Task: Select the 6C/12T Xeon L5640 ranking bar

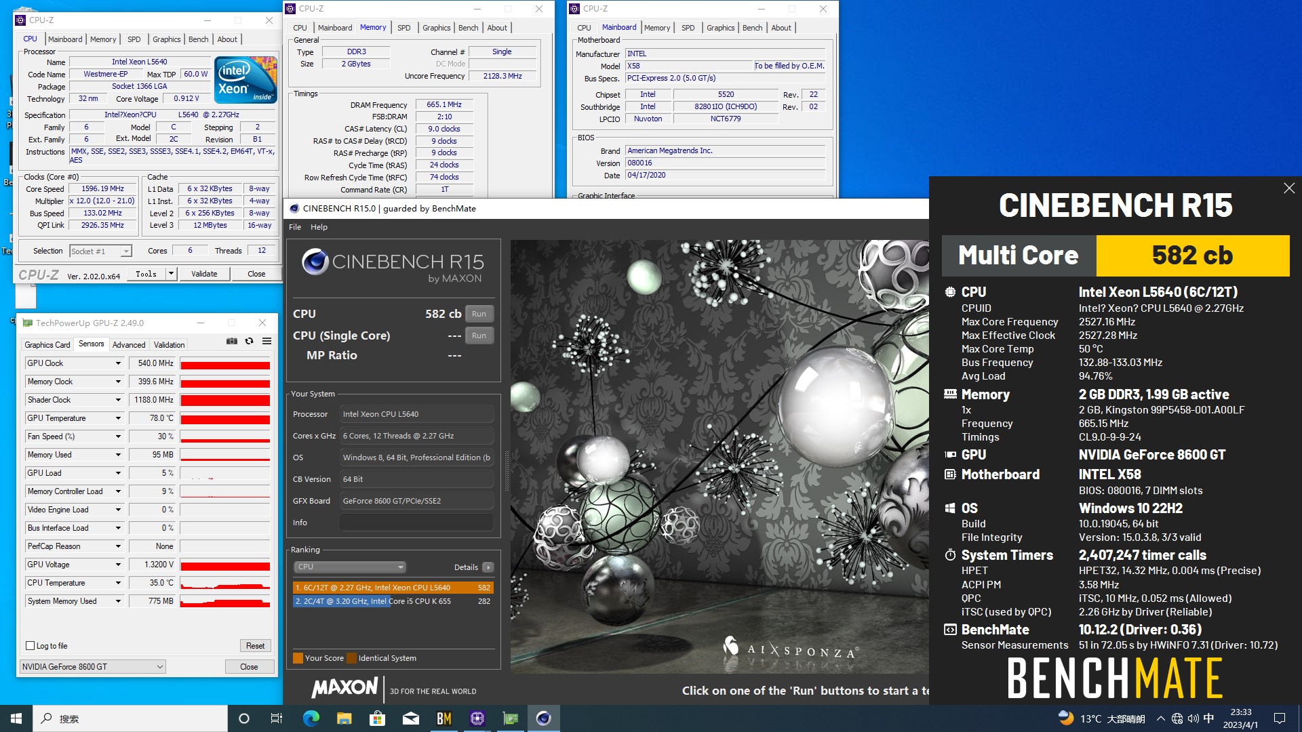Action: click(x=393, y=588)
